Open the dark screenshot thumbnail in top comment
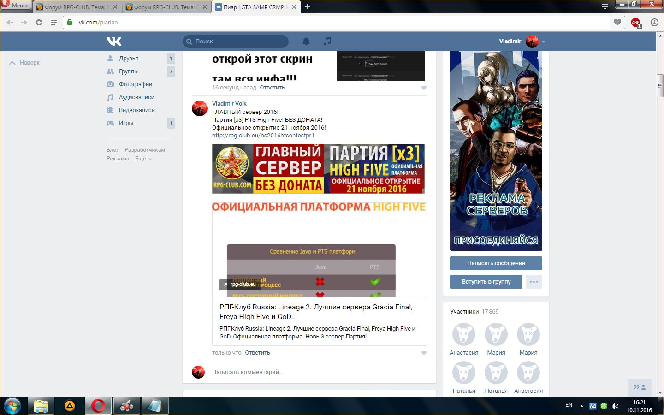 point(380,66)
